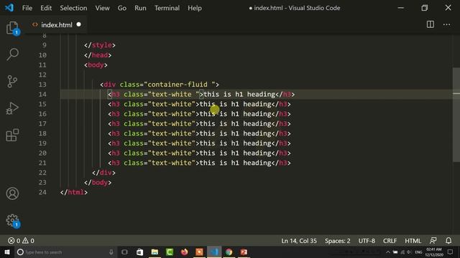This screenshot has width=460, height=258.
Task: Select the index.html editor tab
Action: click(56, 25)
